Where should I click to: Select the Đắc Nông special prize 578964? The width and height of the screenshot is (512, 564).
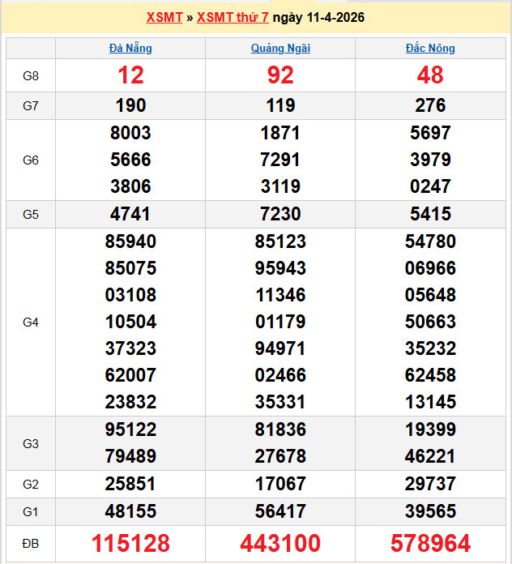(430, 543)
